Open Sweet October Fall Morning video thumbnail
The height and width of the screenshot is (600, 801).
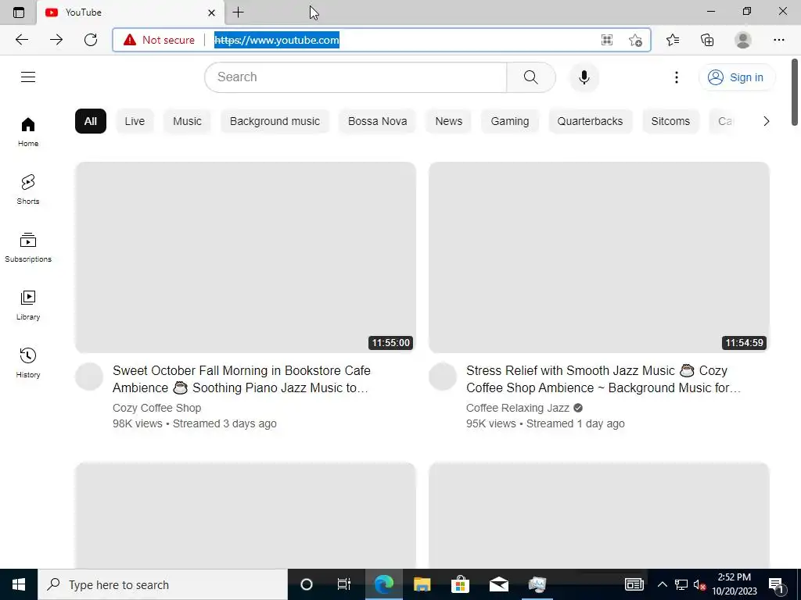click(x=245, y=257)
